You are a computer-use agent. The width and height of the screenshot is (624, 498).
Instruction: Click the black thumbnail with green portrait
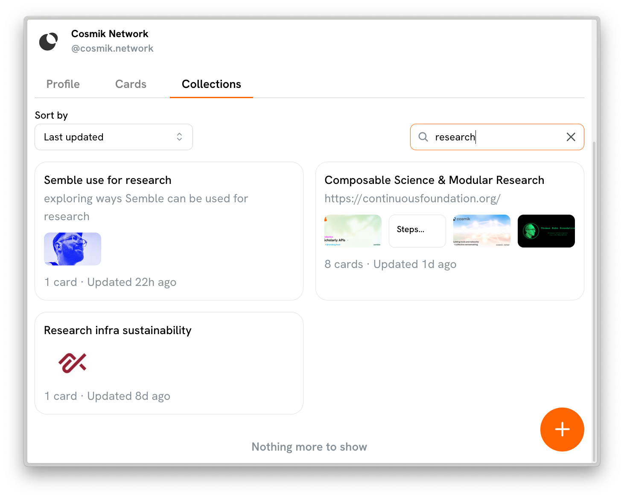point(546,231)
